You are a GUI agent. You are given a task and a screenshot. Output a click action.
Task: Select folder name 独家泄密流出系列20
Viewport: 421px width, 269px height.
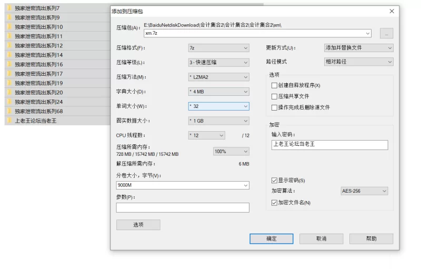pyautogui.click(x=38, y=92)
